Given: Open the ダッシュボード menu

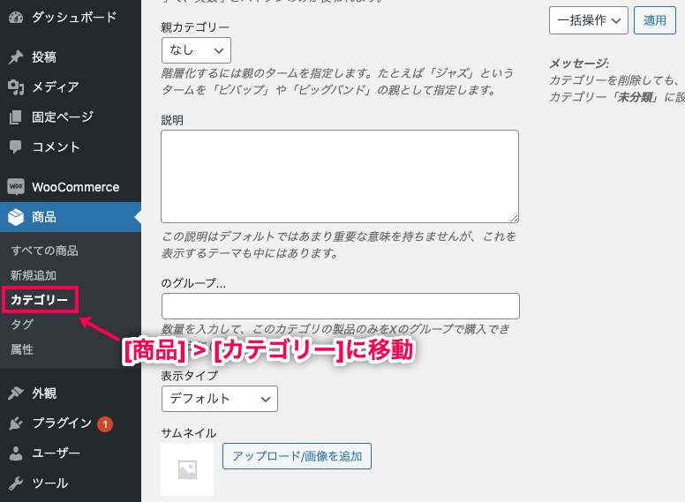Looking at the screenshot, I should pyautogui.click(x=71, y=18).
